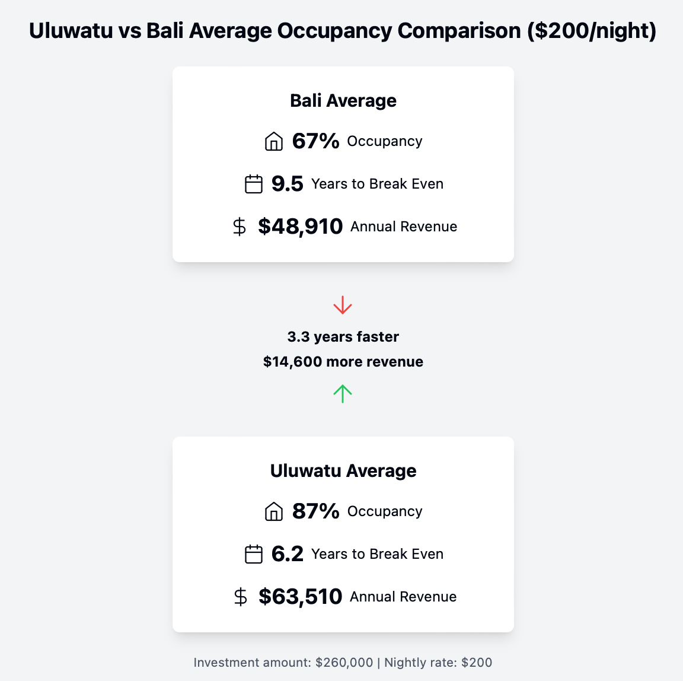This screenshot has width=683, height=681.
Task: Click the calendar icon beside 6.2
Action: (254, 554)
